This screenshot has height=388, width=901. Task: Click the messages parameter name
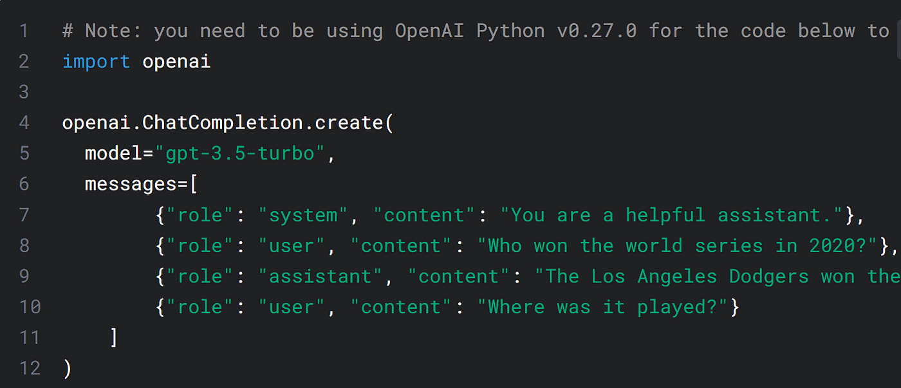(x=131, y=185)
